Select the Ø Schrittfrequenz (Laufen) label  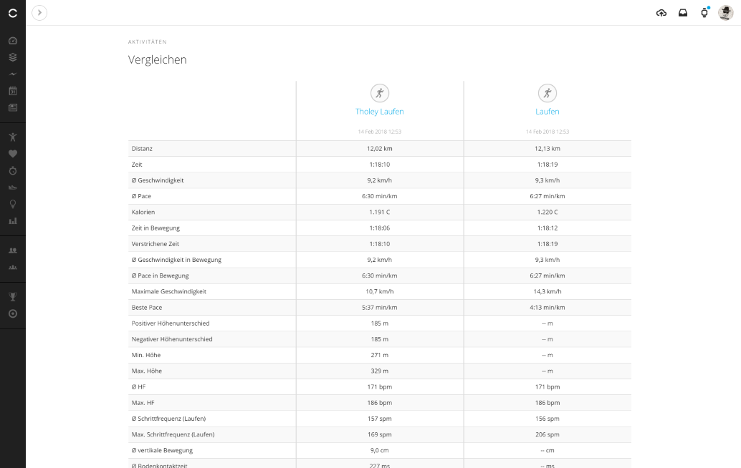tap(168, 419)
